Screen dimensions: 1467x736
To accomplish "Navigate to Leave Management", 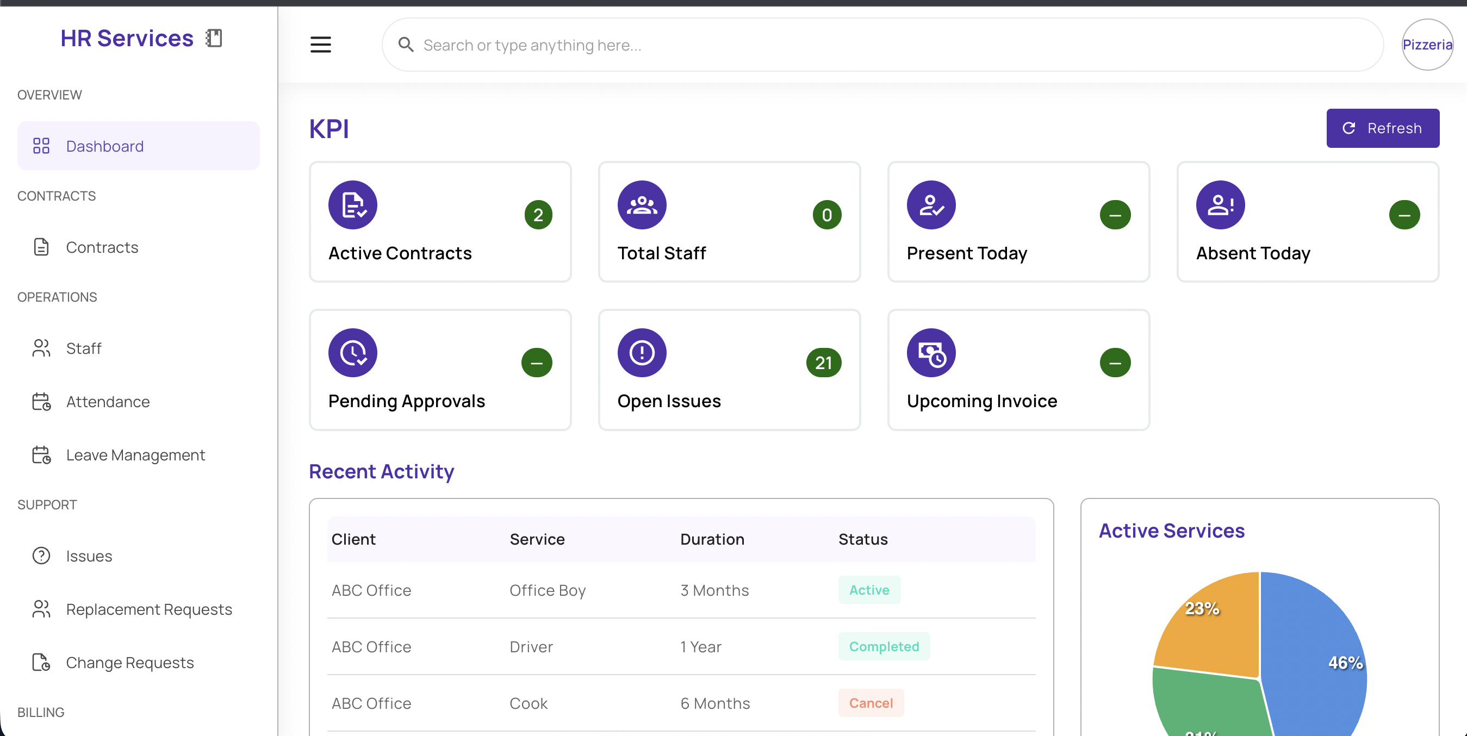I will coord(139,455).
